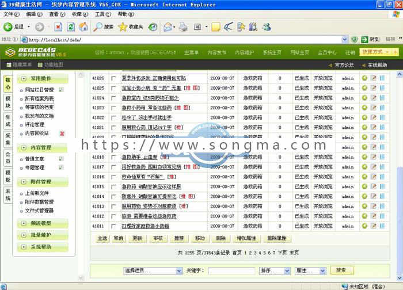Tick the checkbox for row 41015
The width and height of the screenshot is (403, 290).
pos(113,187)
